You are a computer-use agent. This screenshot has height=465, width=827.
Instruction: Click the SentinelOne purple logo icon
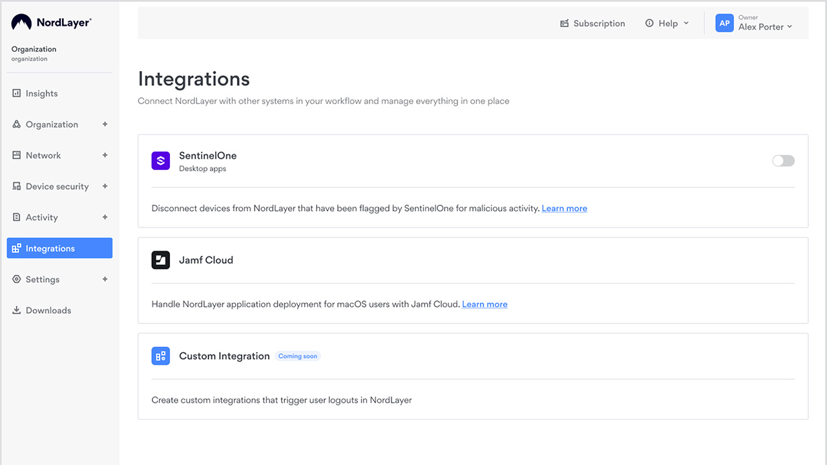tap(161, 161)
